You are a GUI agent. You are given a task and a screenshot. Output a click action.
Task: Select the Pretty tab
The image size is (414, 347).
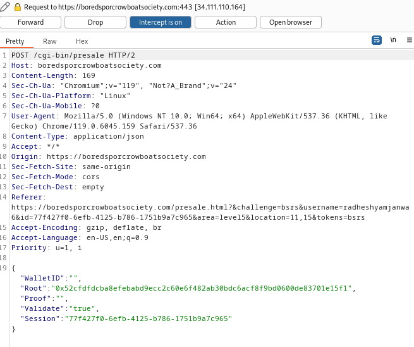[15, 41]
